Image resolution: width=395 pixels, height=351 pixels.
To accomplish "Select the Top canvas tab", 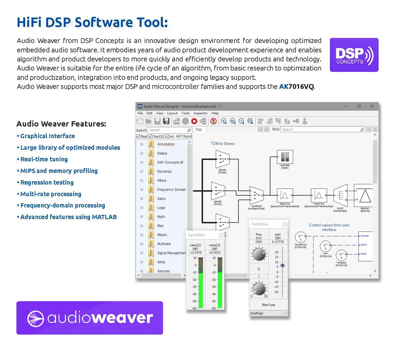I will [199, 130].
